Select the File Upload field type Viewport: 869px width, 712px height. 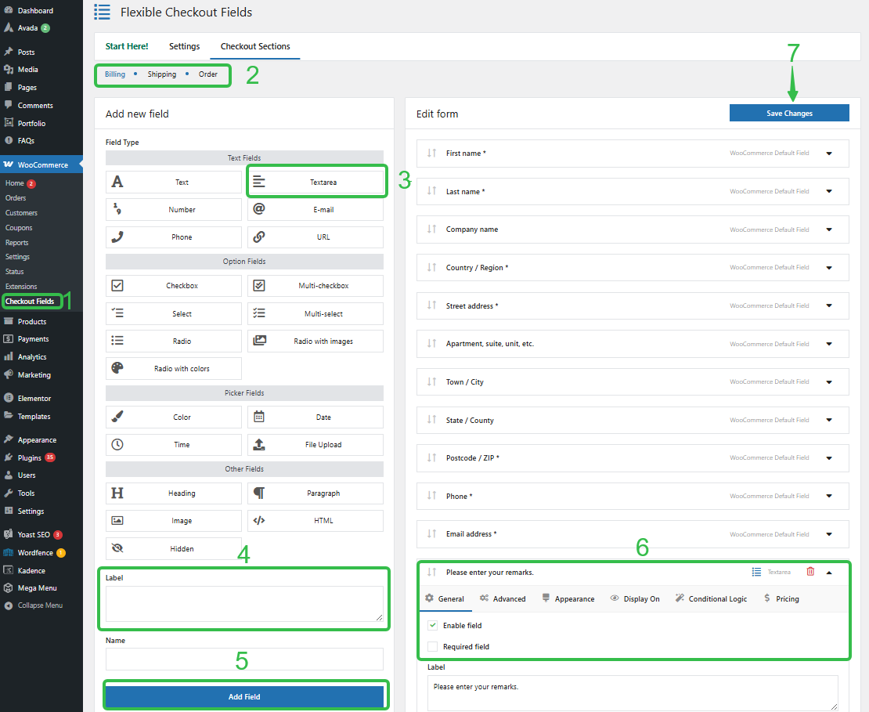coord(315,444)
